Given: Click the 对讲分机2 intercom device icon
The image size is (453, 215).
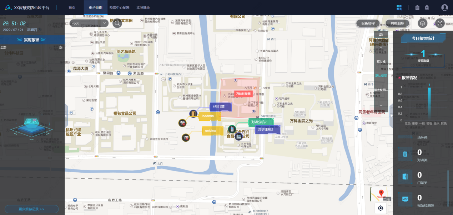Looking at the screenshot, I should pos(232,129).
